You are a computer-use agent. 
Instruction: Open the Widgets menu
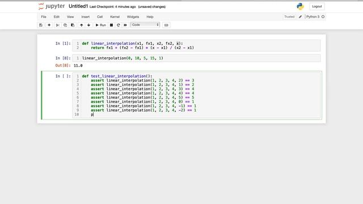pyautogui.click(x=133, y=17)
